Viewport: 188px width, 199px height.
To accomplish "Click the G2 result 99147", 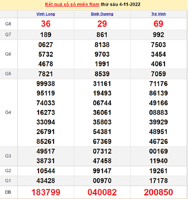I will (102, 171).
